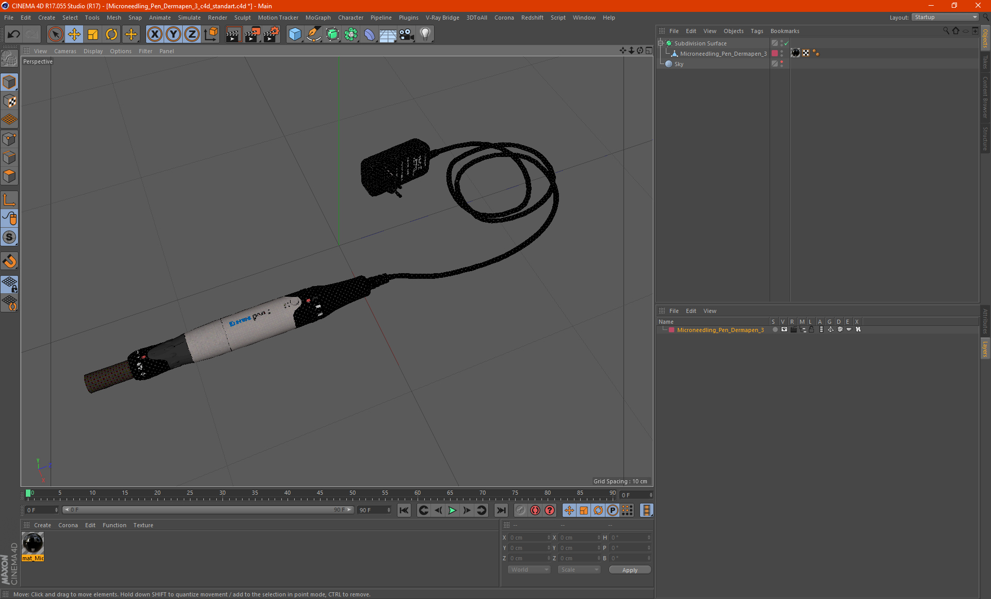Switch to Points mode
This screenshot has height=599, width=991.
coord(9,139)
